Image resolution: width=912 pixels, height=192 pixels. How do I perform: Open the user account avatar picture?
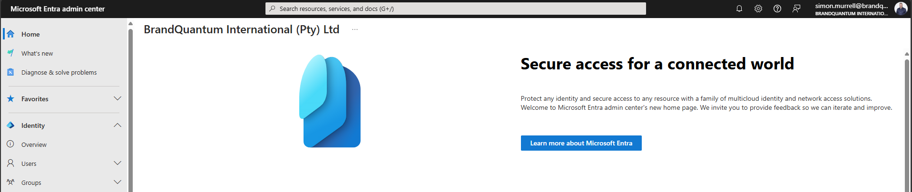(x=901, y=9)
